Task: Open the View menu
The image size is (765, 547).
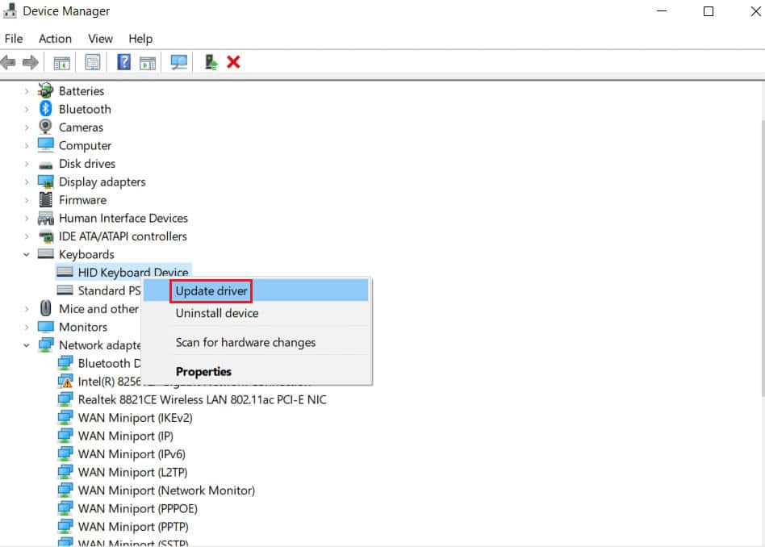Action: click(100, 39)
